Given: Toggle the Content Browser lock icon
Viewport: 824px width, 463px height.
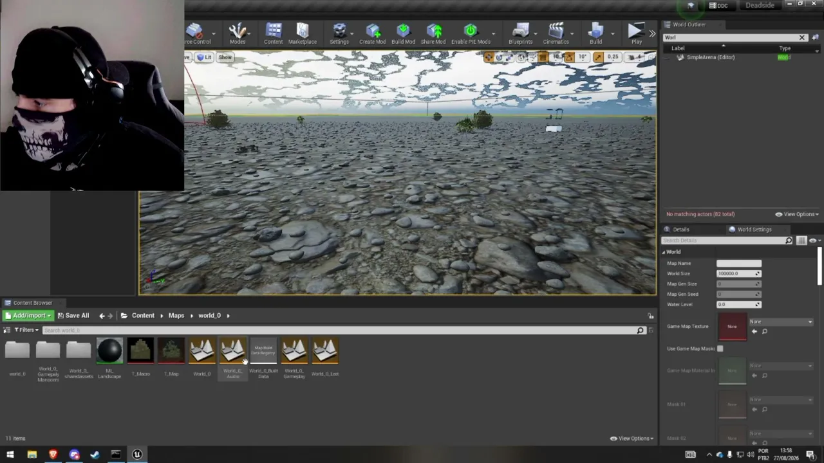Looking at the screenshot, I should point(651,316).
